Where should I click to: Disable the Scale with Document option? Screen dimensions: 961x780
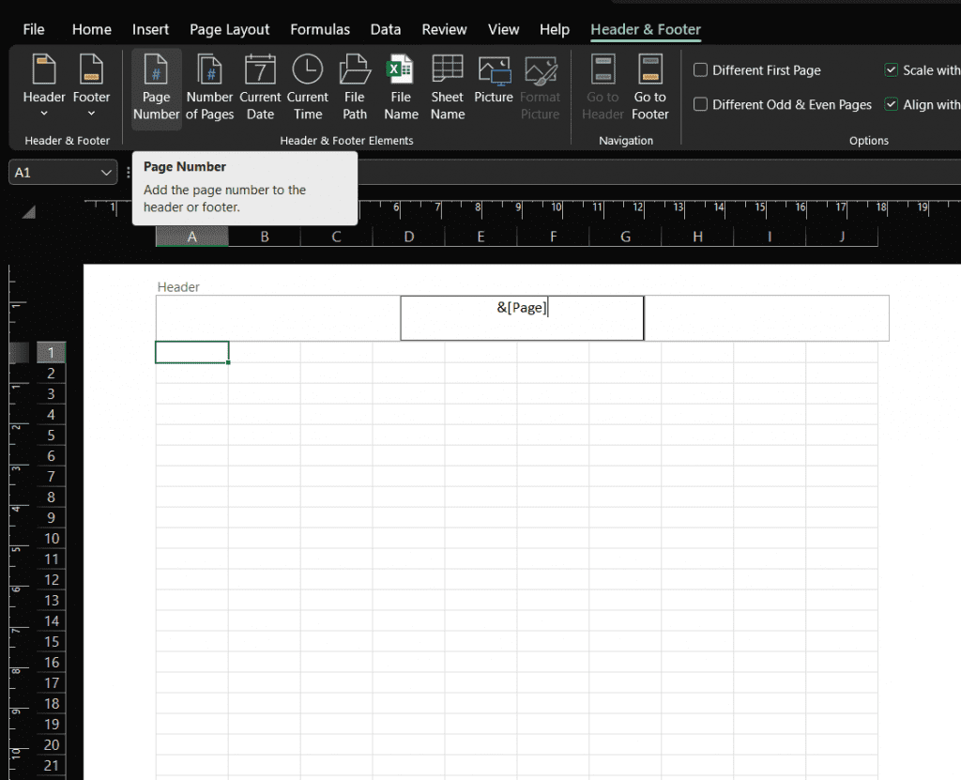point(891,69)
